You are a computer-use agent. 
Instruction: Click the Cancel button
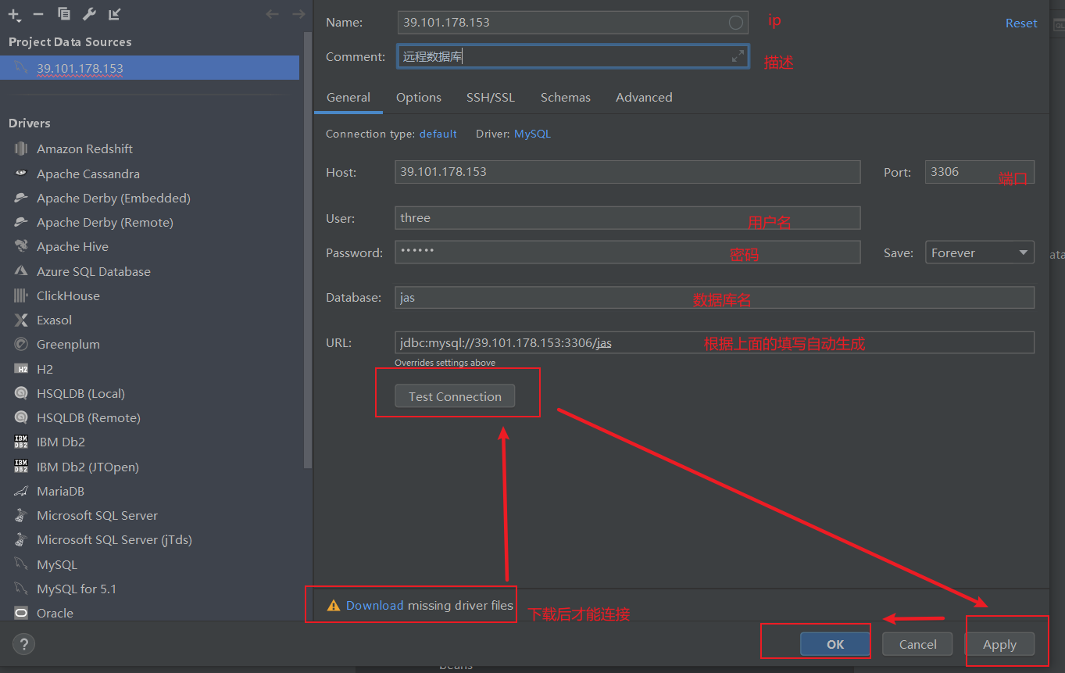(x=917, y=644)
